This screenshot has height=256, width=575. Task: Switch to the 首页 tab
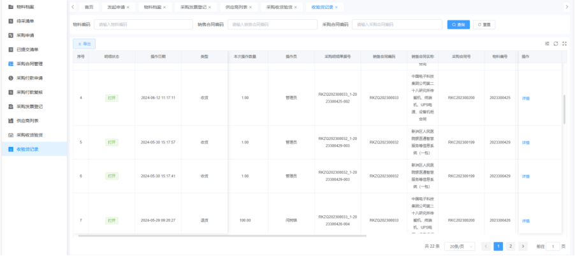(x=89, y=7)
